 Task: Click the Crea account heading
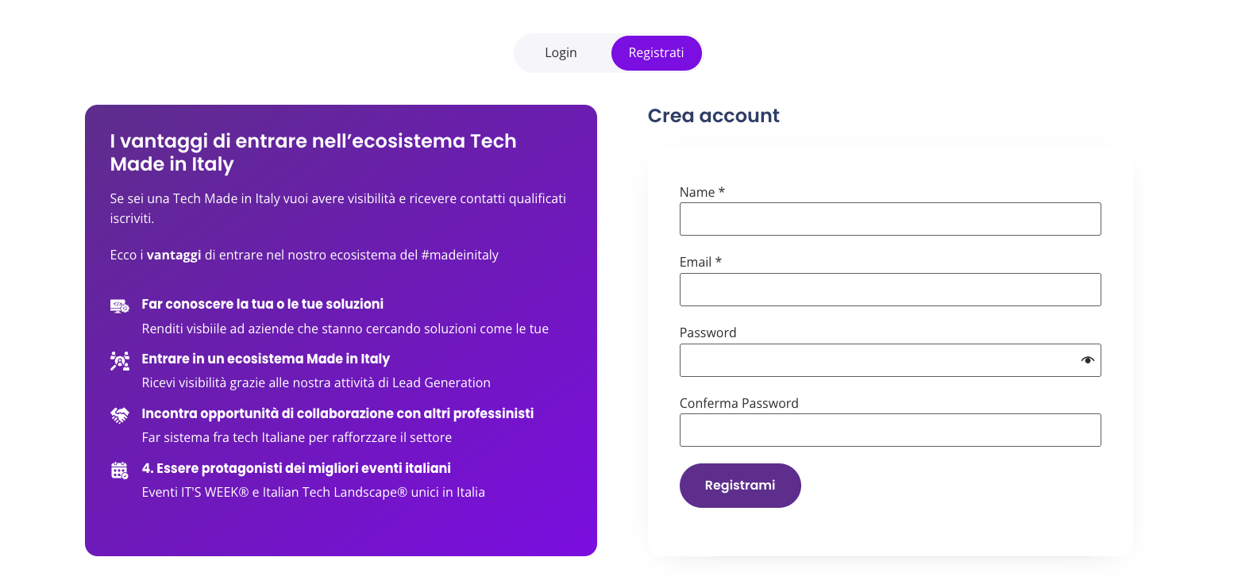[x=714, y=116]
